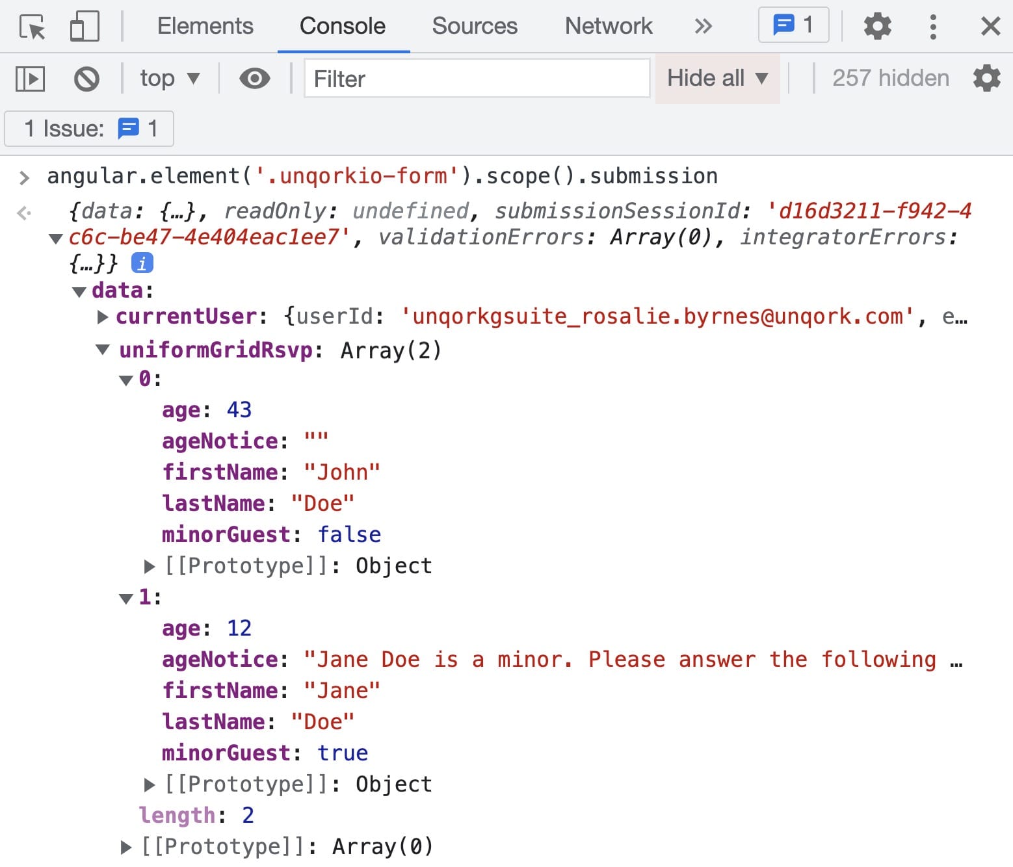Switch to the Console tab
The image size is (1013, 867).
coord(343,26)
